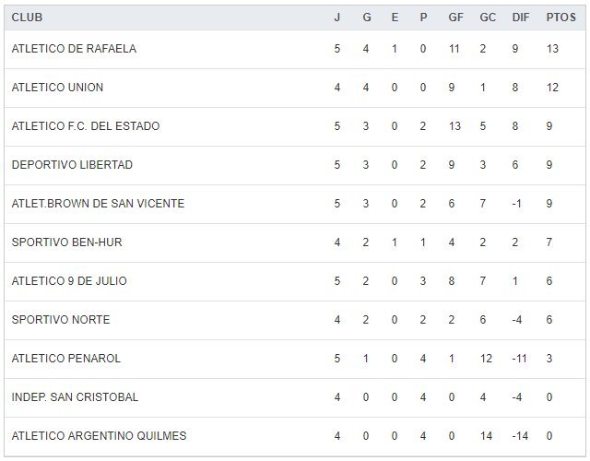
Task: Select ATLETICO F.C. DEL ESTADO
Action: 86,126
